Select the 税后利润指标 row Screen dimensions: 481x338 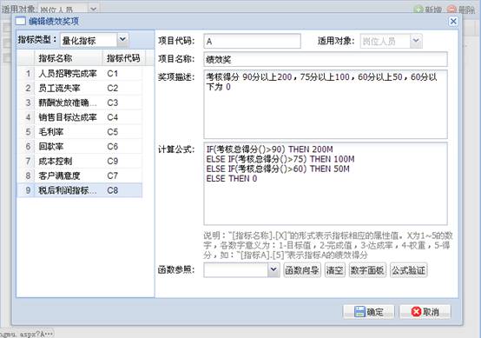coord(80,190)
